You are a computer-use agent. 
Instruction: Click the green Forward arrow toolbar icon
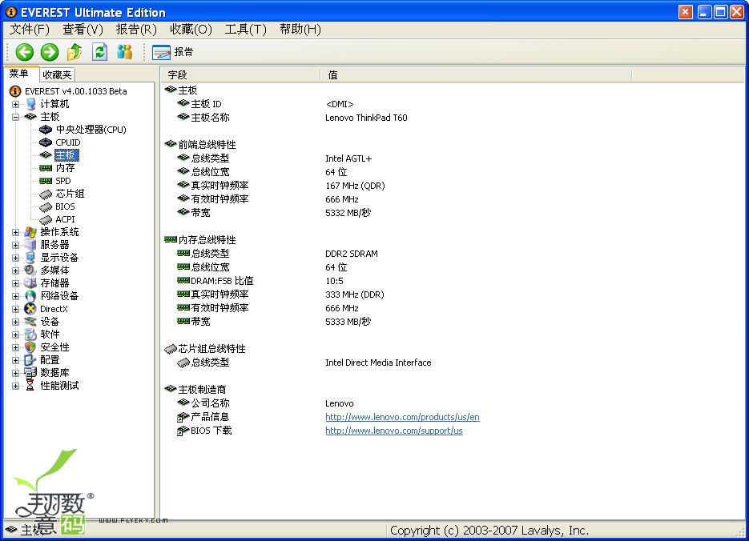pyautogui.click(x=50, y=52)
